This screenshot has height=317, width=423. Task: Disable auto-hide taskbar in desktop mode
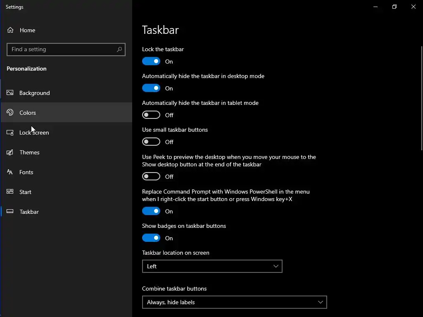(151, 88)
